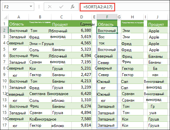Click cell B3 containing Фред
This screenshot has width=170, height=130.
40,37
